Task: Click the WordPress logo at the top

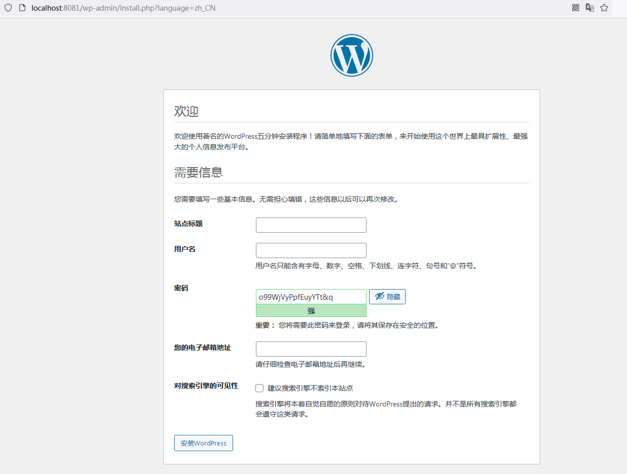Action: click(x=352, y=55)
